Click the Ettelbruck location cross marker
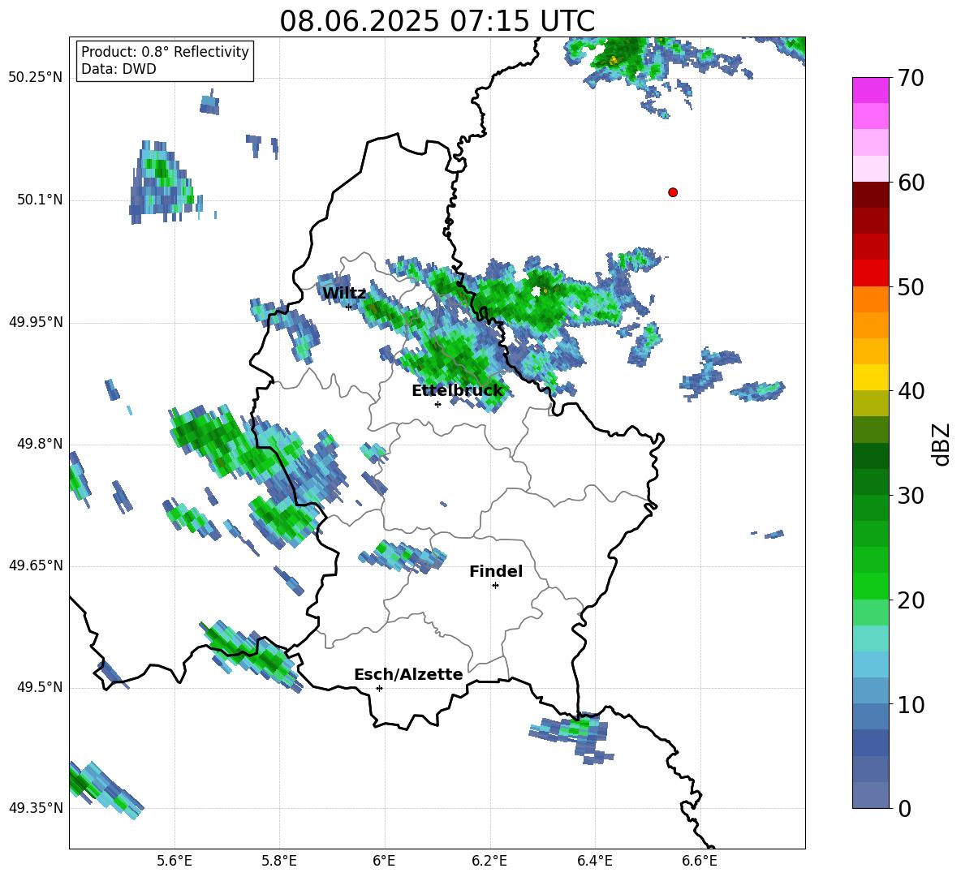The width and height of the screenshot is (961, 877). [437, 404]
